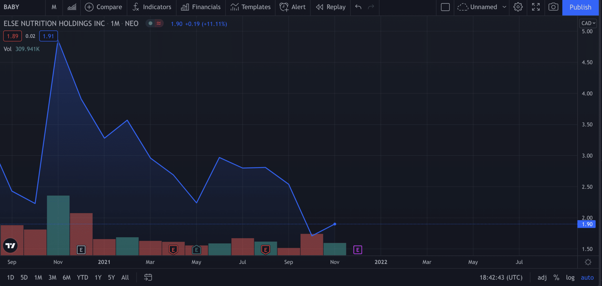This screenshot has height=286, width=602.
Task: Click the market status indicator dot
Action: (150, 23)
